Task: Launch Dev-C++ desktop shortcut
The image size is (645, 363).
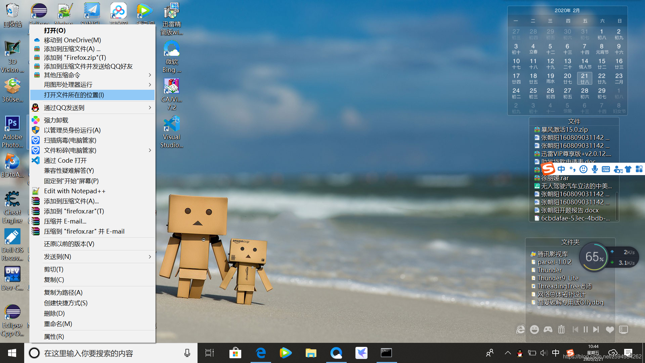Action: click(12, 278)
